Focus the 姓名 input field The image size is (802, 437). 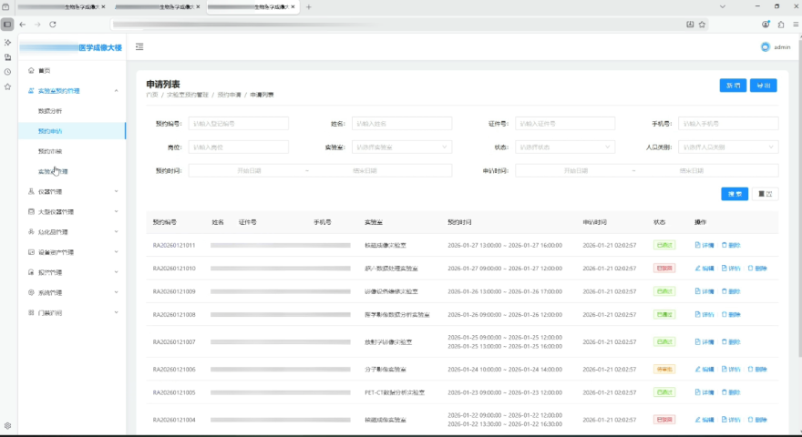tap(402, 124)
